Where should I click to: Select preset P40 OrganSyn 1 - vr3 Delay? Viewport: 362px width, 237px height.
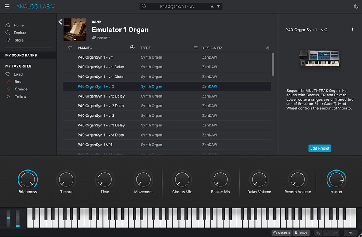(x=167, y=125)
